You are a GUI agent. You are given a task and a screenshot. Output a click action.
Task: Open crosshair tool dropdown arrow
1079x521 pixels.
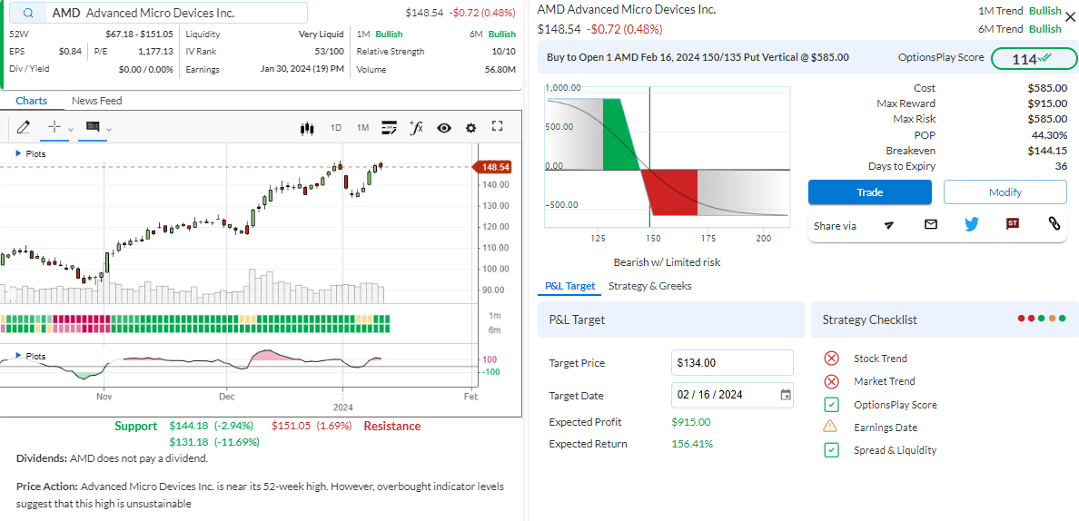coord(71,129)
